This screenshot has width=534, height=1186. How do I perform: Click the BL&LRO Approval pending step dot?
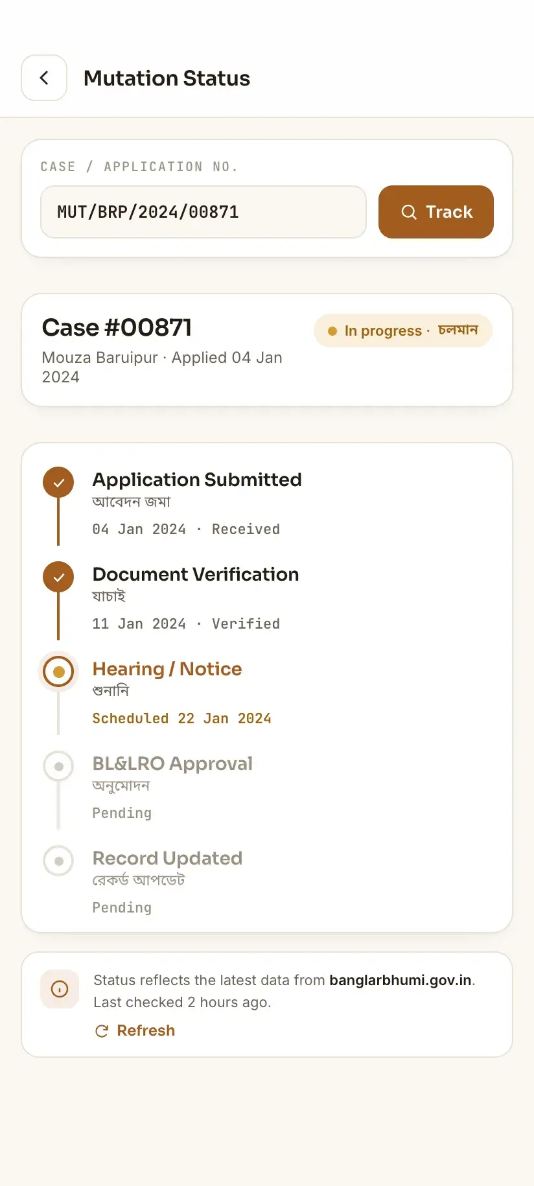[x=58, y=767]
